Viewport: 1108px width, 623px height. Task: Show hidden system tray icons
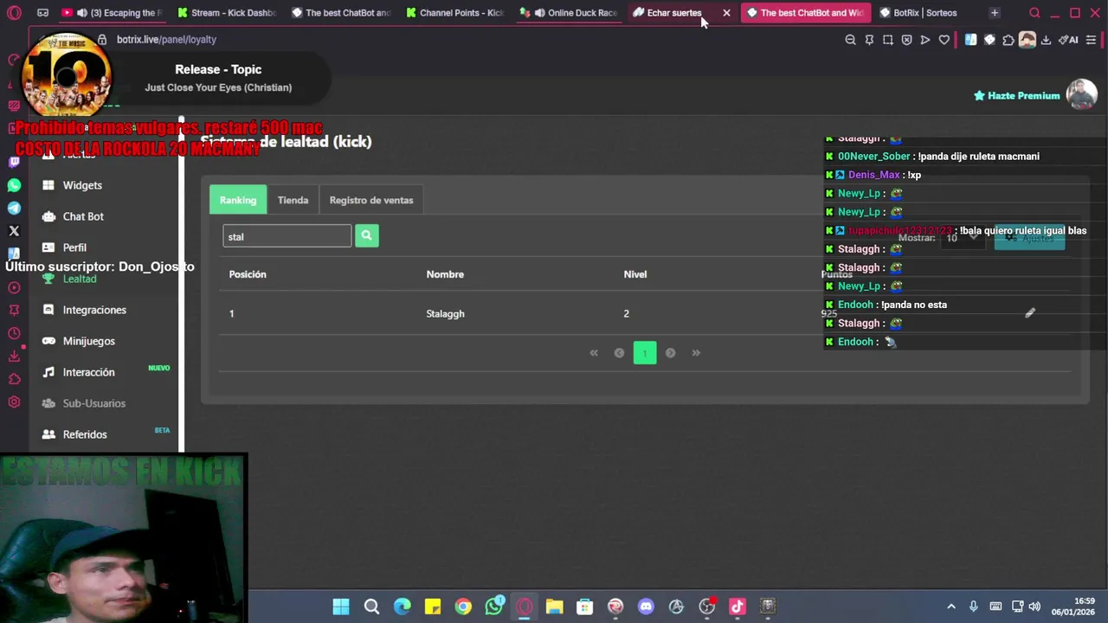[951, 607]
